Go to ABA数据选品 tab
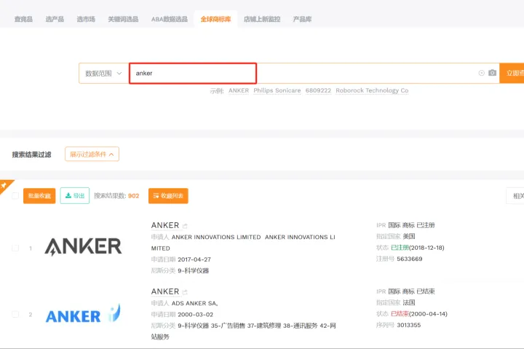Viewport: 524px width, 349px height. 170,19
